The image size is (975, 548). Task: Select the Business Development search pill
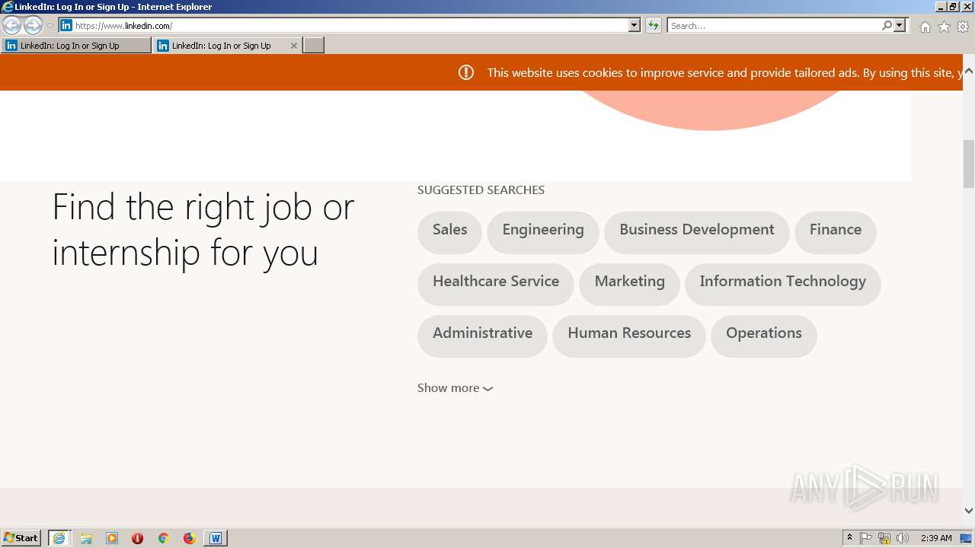click(x=697, y=232)
